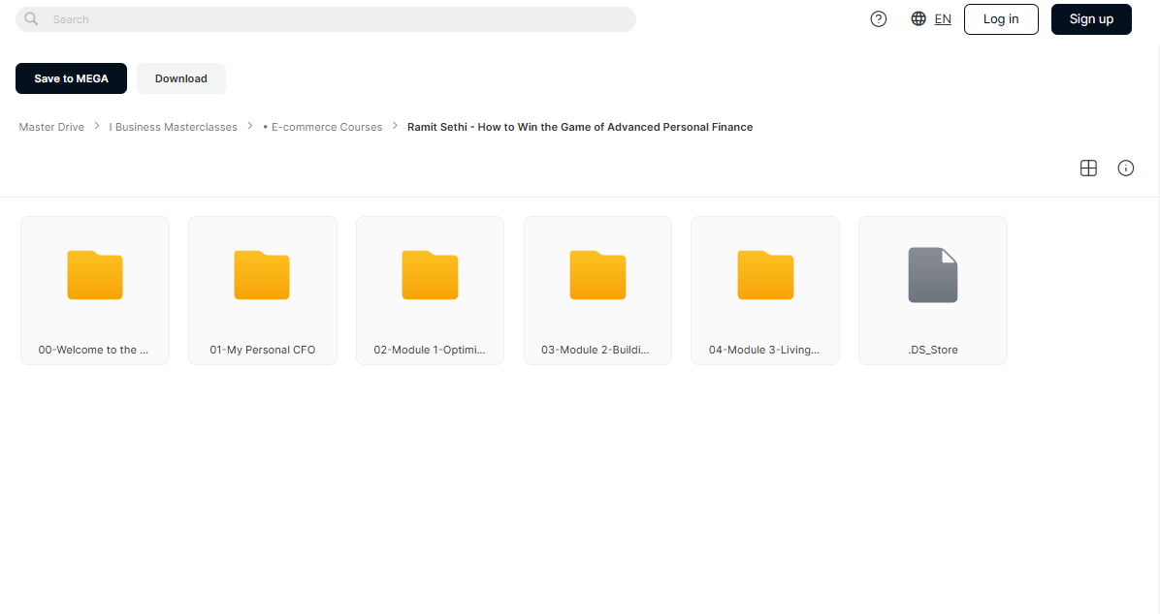Open the 03-Module 2 folder icon
The height and width of the screenshot is (614, 1160).
tap(597, 275)
